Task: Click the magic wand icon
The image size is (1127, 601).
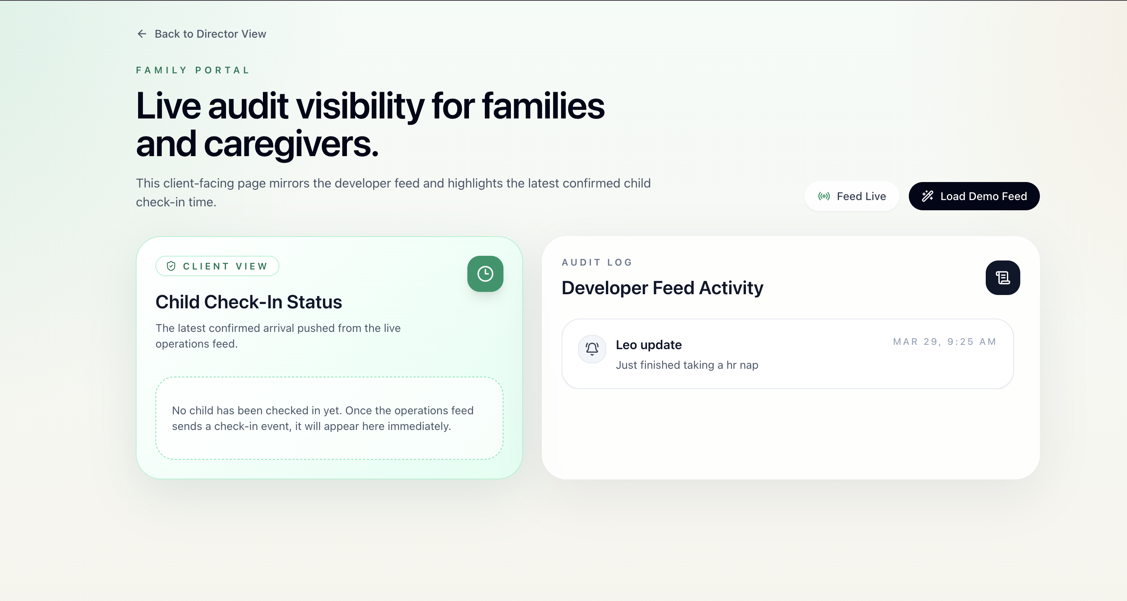Action: click(928, 197)
